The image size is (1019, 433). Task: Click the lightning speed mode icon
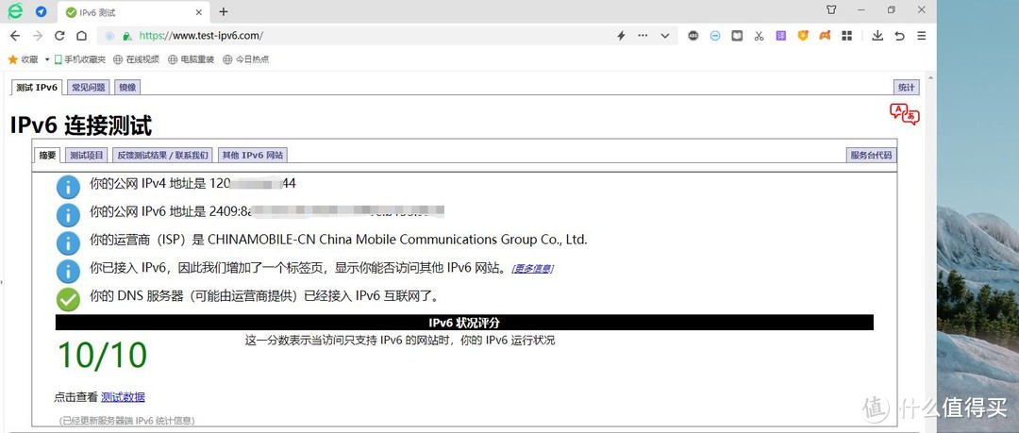click(x=621, y=36)
